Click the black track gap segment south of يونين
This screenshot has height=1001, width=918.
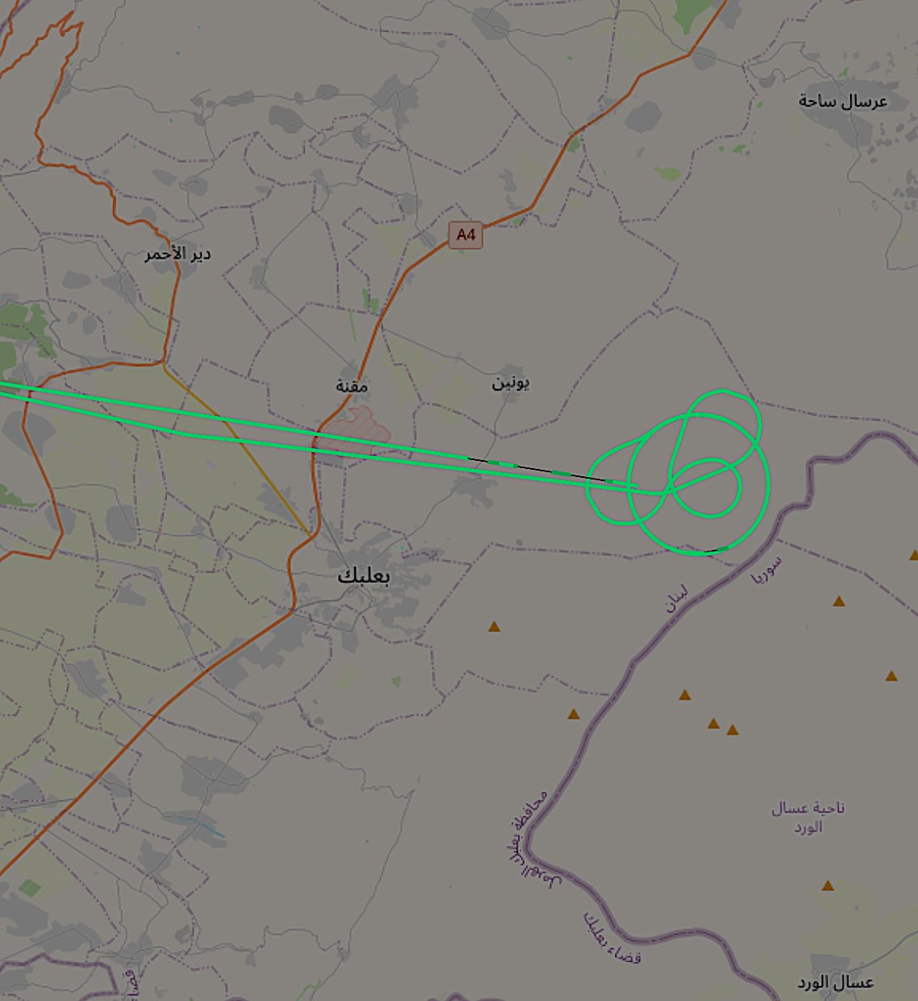(534, 468)
